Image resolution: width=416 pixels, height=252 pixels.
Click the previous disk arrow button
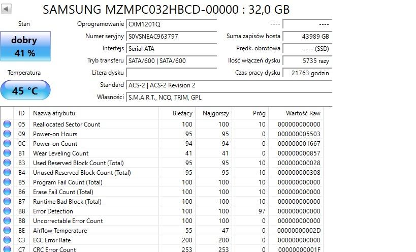coord(7,10)
